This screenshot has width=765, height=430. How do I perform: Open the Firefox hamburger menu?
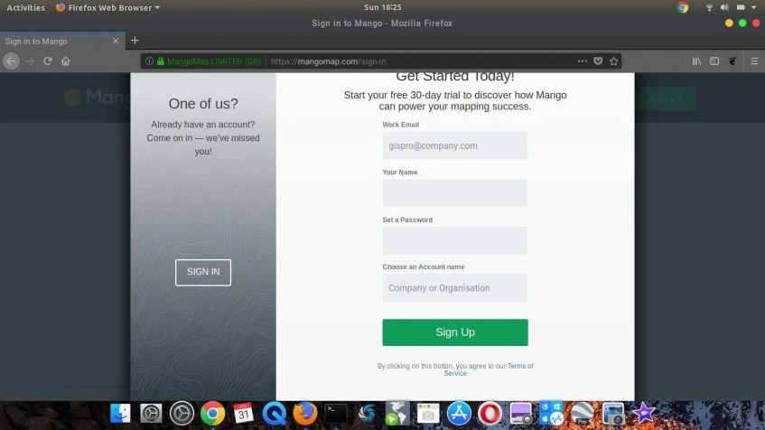[754, 61]
